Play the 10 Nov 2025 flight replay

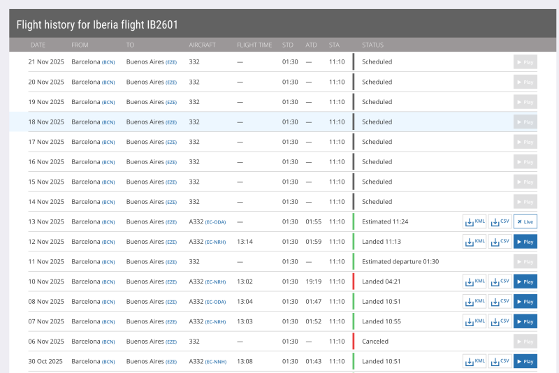coord(525,281)
